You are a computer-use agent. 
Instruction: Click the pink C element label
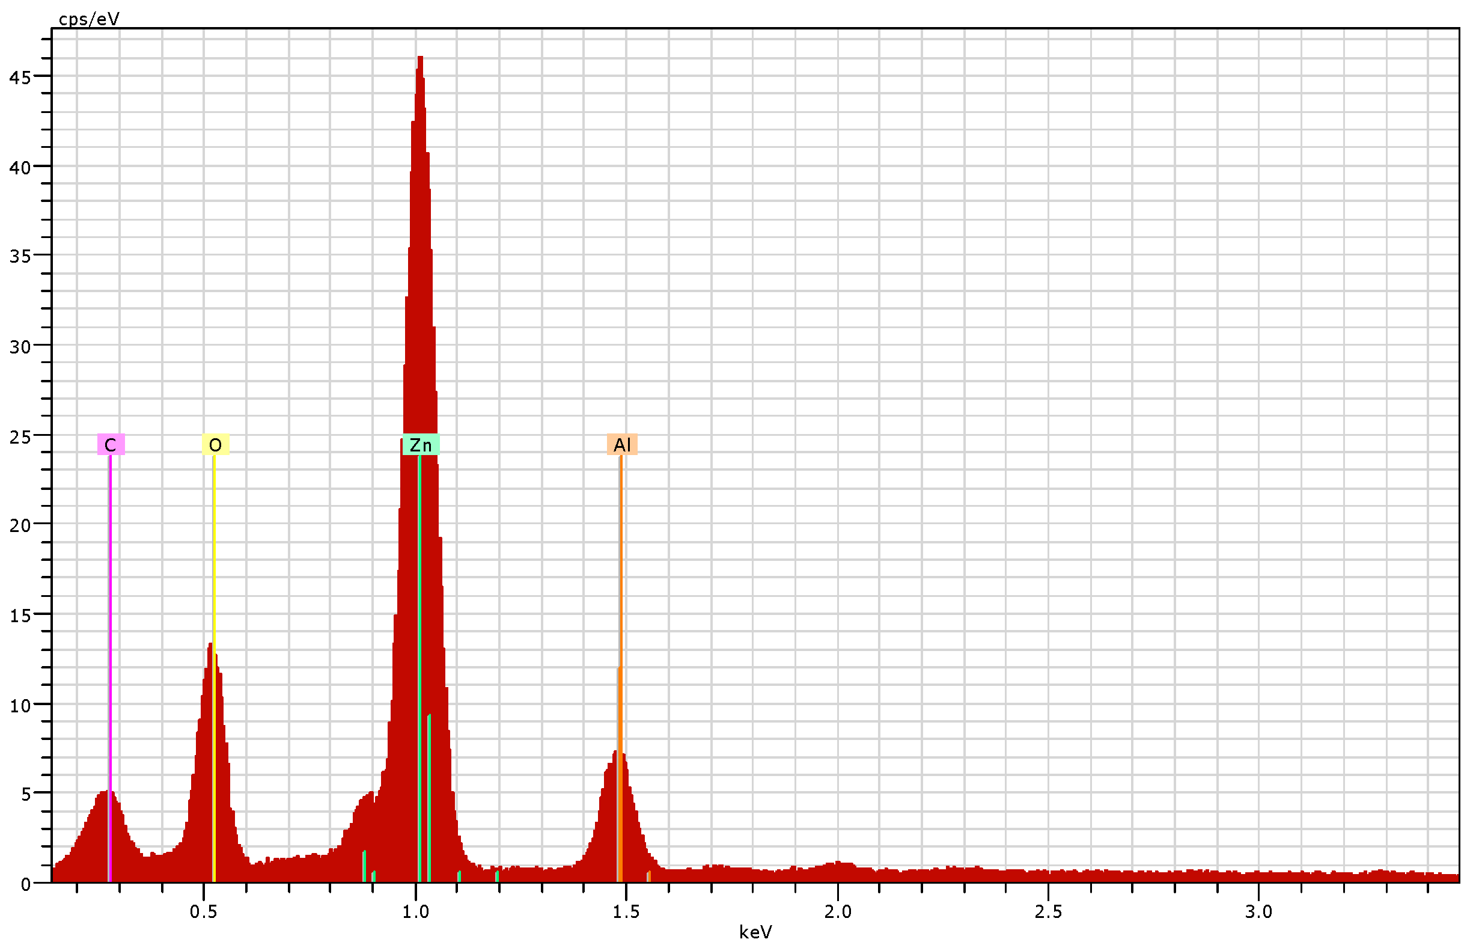point(111,445)
